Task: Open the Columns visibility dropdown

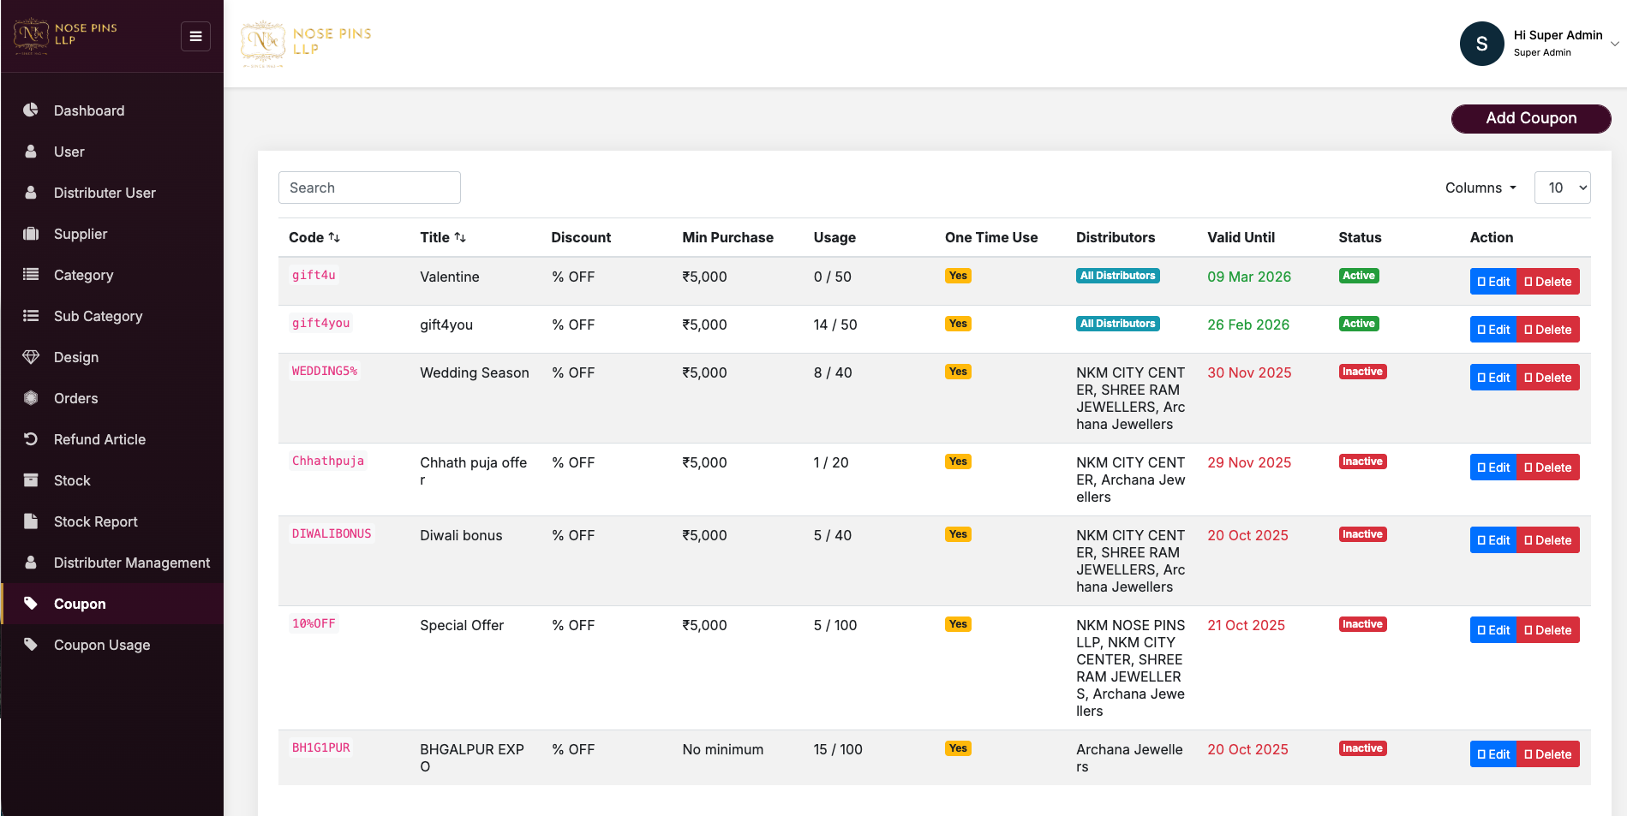Action: tap(1480, 188)
